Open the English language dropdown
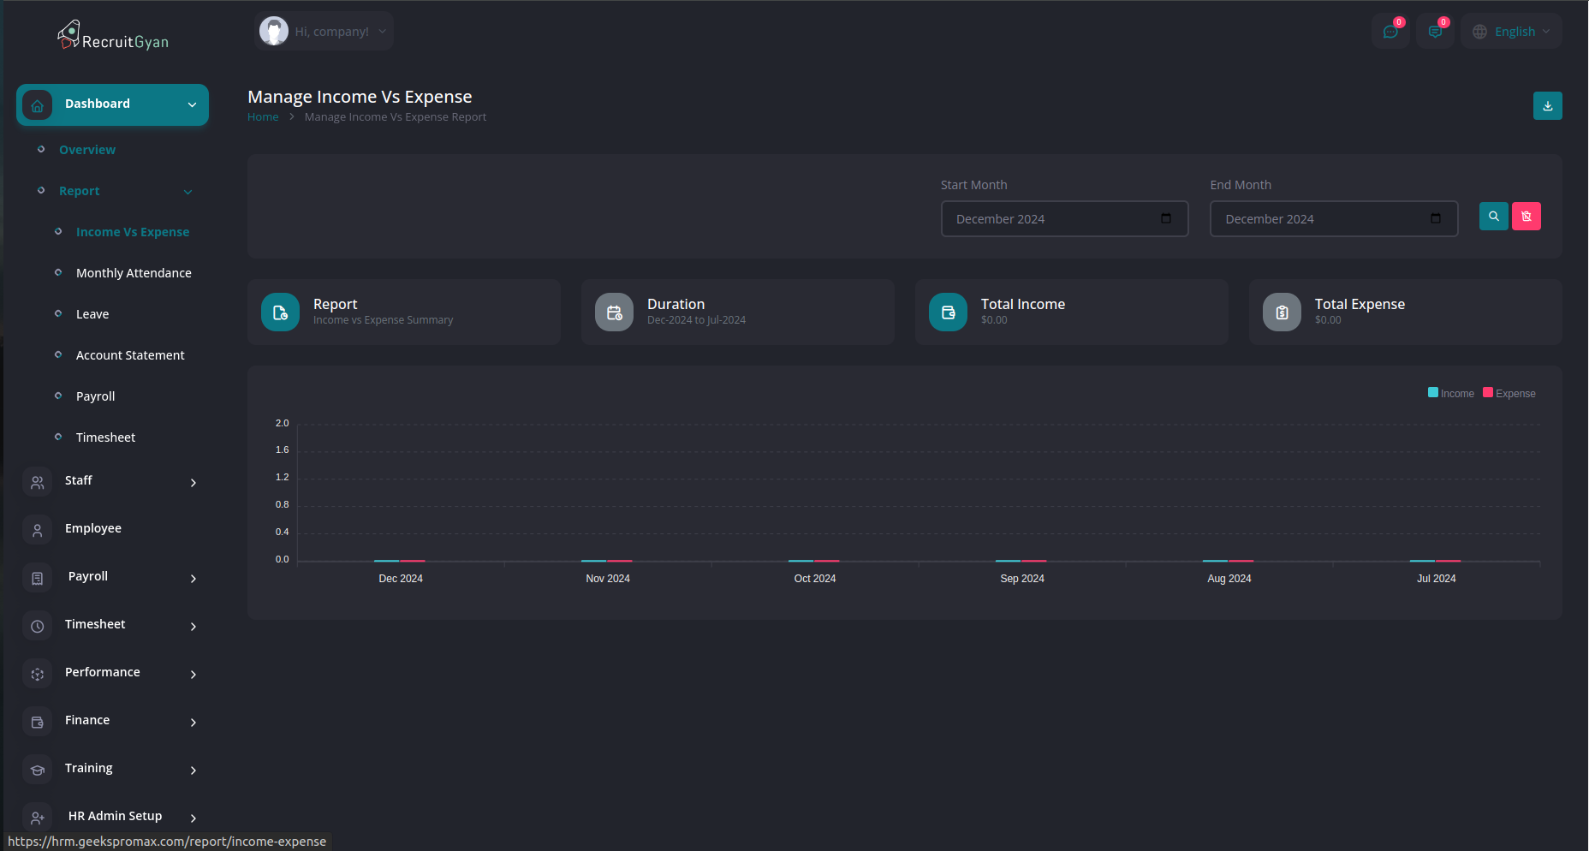 pyautogui.click(x=1512, y=32)
